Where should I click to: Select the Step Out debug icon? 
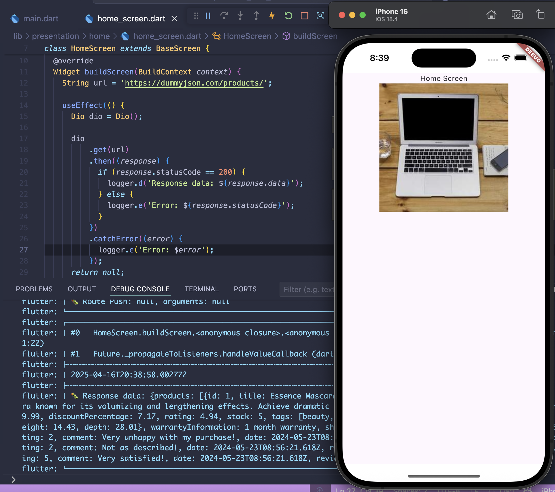point(256,16)
